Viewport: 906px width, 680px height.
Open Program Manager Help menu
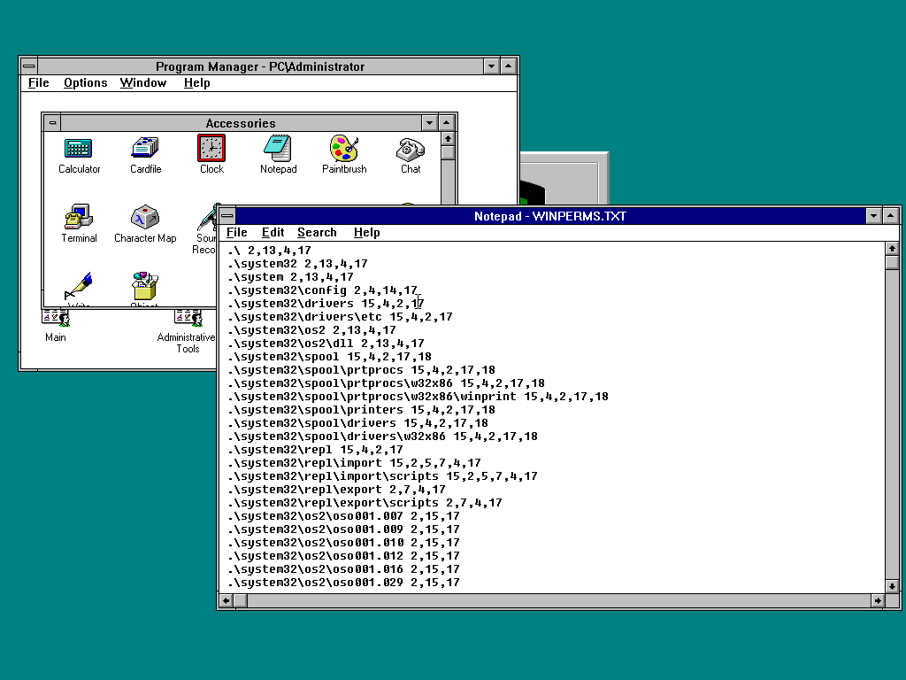tap(197, 82)
